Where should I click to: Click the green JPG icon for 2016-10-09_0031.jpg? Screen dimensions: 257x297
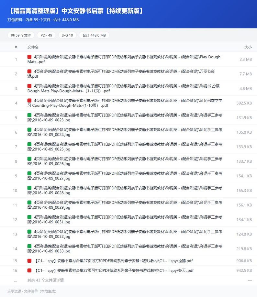[x=29, y=217]
